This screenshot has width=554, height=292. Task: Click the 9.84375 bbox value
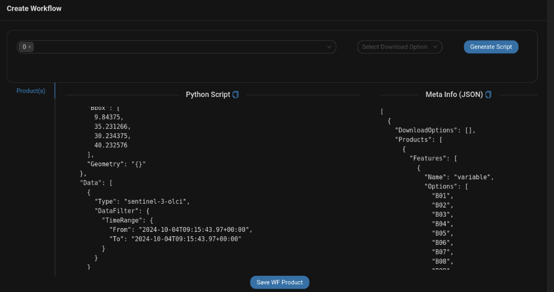click(x=109, y=117)
